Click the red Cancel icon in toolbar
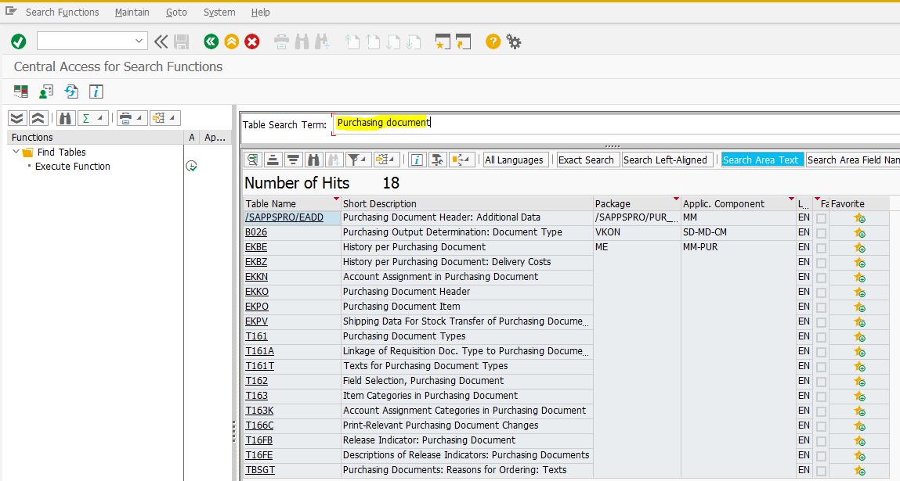The width and height of the screenshot is (900, 481). (x=252, y=41)
